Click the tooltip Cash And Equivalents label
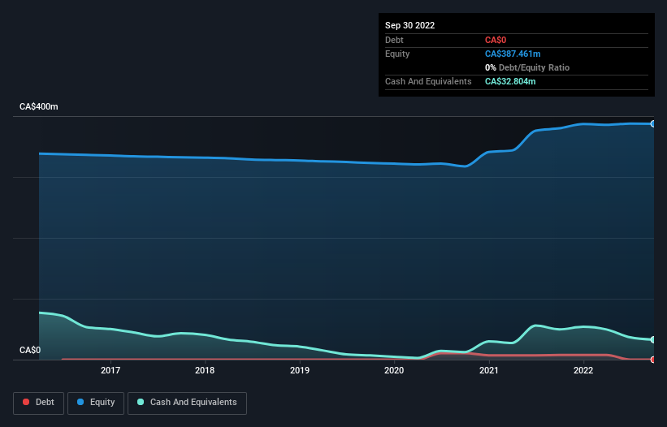The height and width of the screenshot is (427, 667). (428, 81)
